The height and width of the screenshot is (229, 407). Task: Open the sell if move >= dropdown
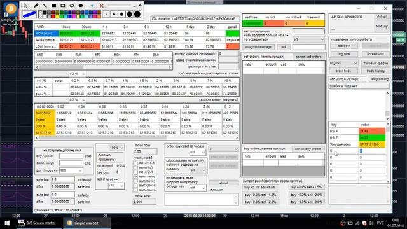click(x=116, y=186)
